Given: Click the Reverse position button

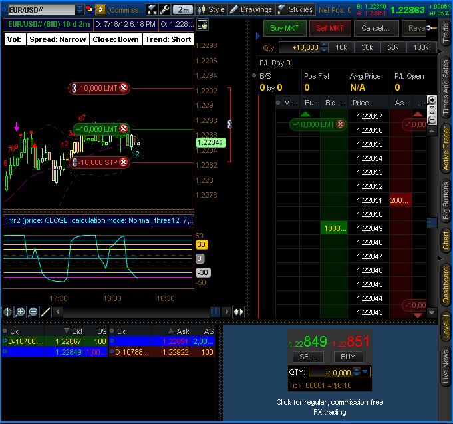Looking at the screenshot, I should [414, 28].
